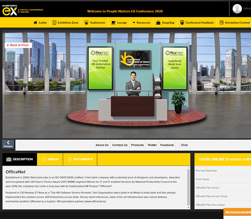
Task: Click the Lobby home icon
Action: click(x=35, y=23)
